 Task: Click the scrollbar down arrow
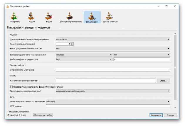175,107
